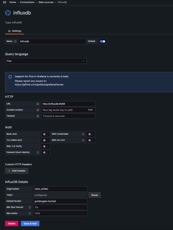Image resolution: width=173 pixels, height=230 pixels.
Task: Click the info icon next to Name
Action: click(x=15, y=41)
